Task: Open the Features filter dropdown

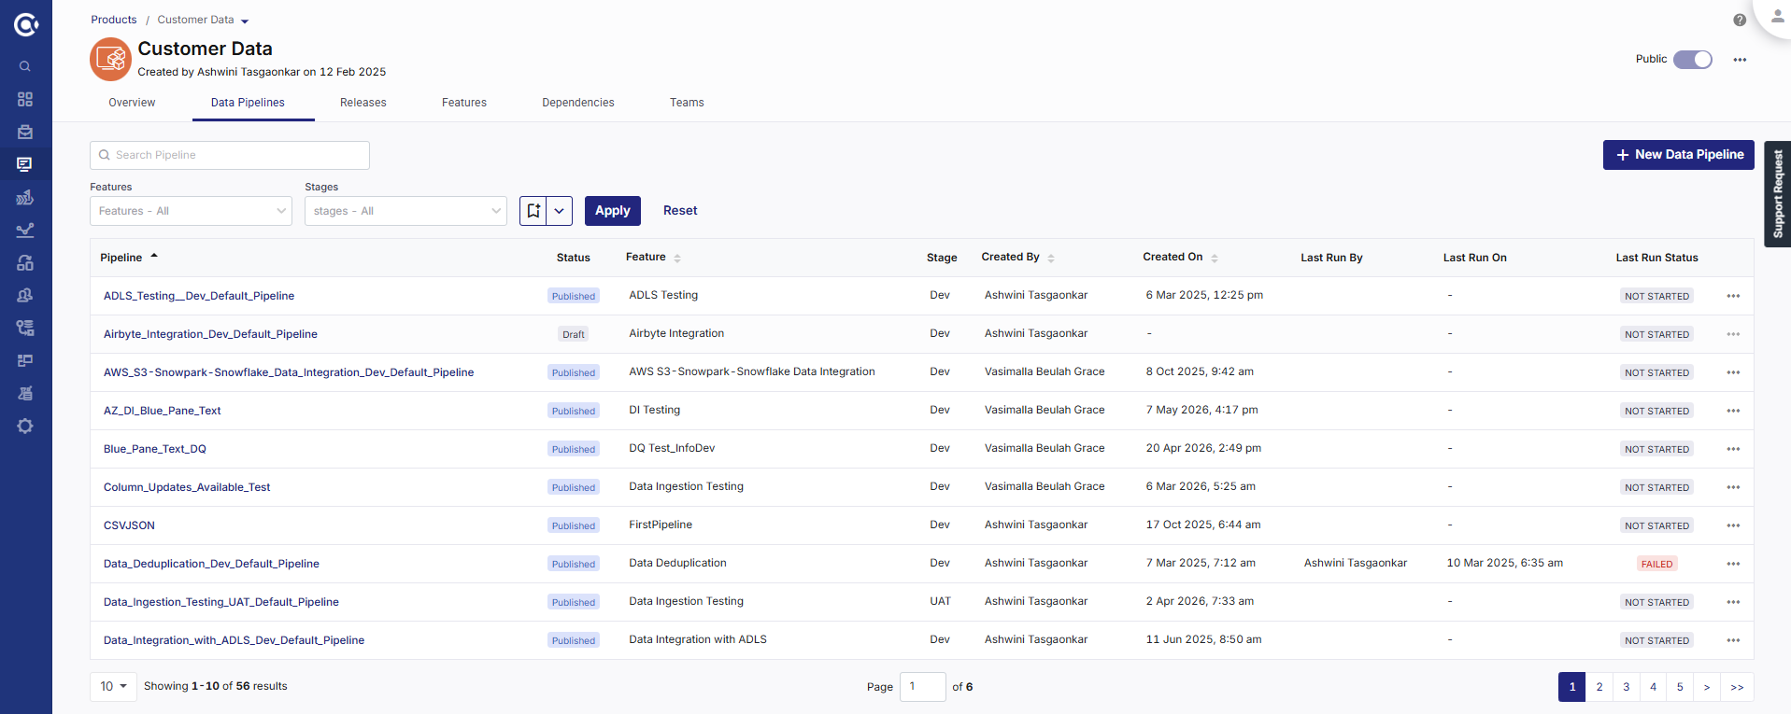Action: (192, 211)
